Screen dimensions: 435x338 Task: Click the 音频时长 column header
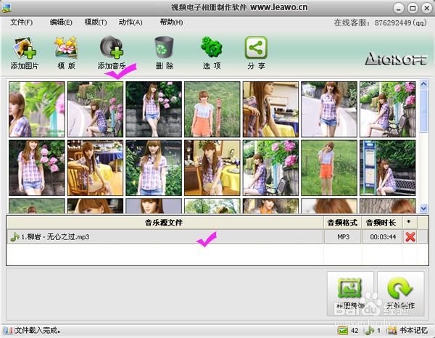pos(381,223)
